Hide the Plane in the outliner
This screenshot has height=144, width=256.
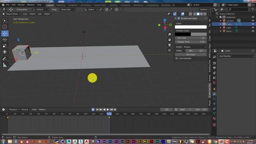point(253,31)
